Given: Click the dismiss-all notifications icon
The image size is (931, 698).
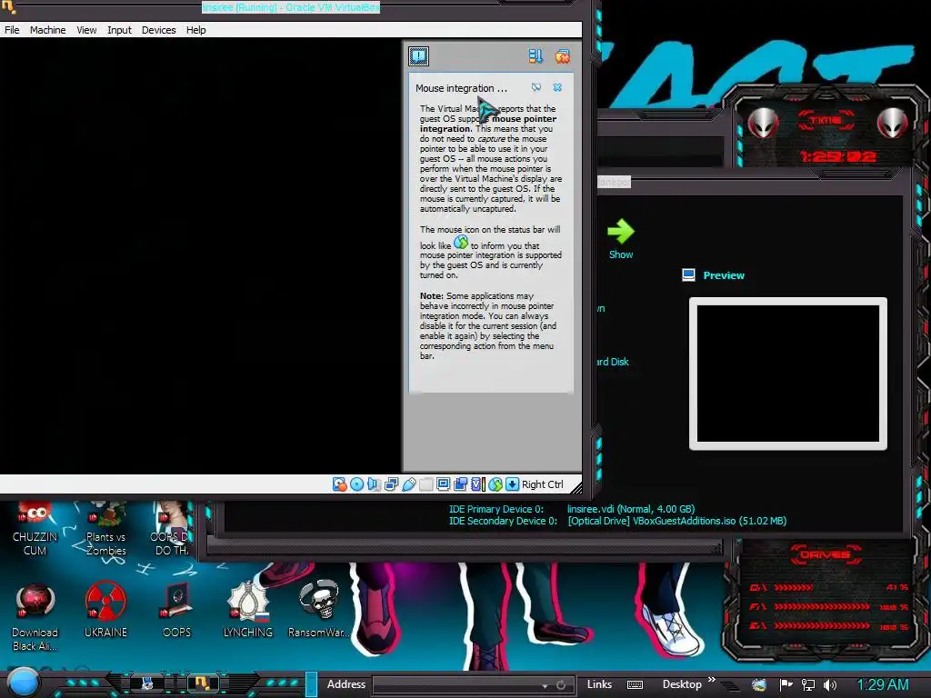Looking at the screenshot, I should pos(562,56).
